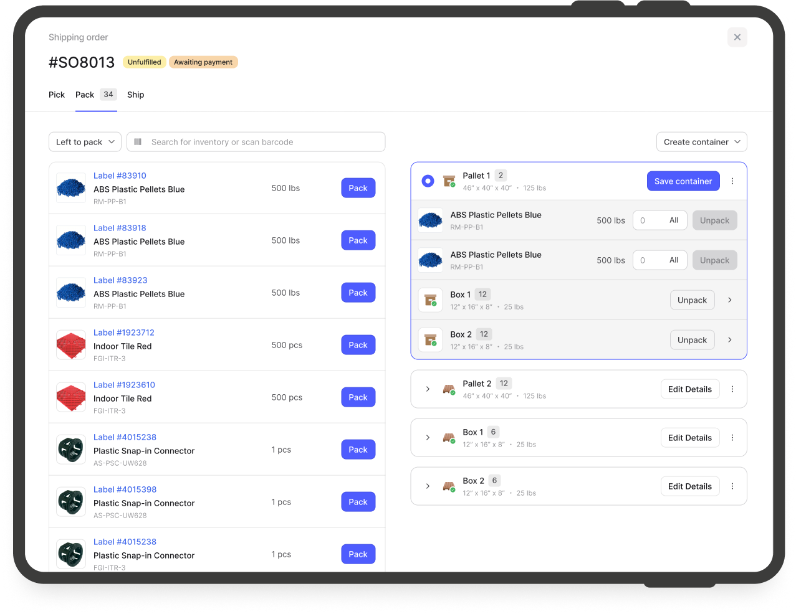Switch to the Ship tab

click(135, 95)
